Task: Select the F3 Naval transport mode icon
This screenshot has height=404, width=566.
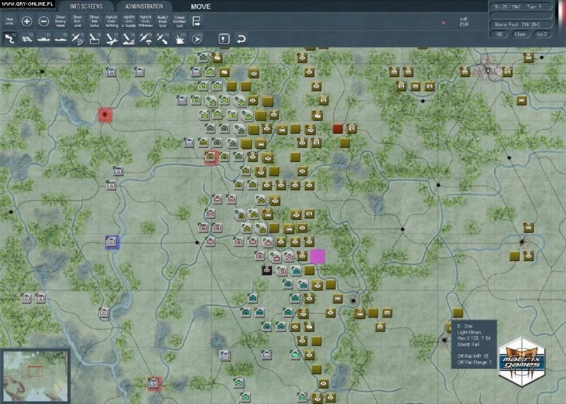Action: pyautogui.click(x=44, y=39)
